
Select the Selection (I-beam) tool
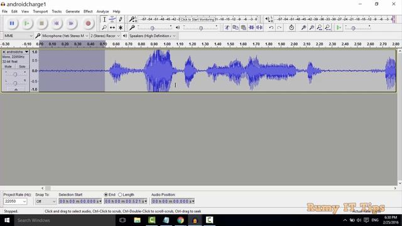point(104,19)
